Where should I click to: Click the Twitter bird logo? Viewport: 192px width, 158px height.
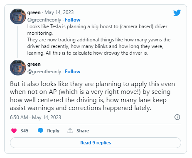pos(177,13)
